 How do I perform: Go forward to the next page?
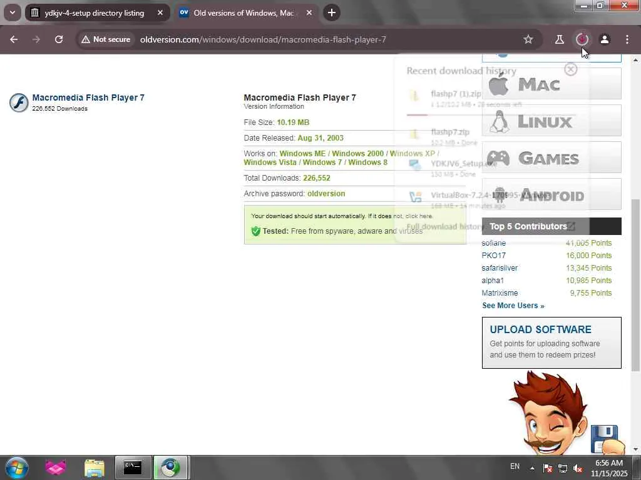point(36,39)
